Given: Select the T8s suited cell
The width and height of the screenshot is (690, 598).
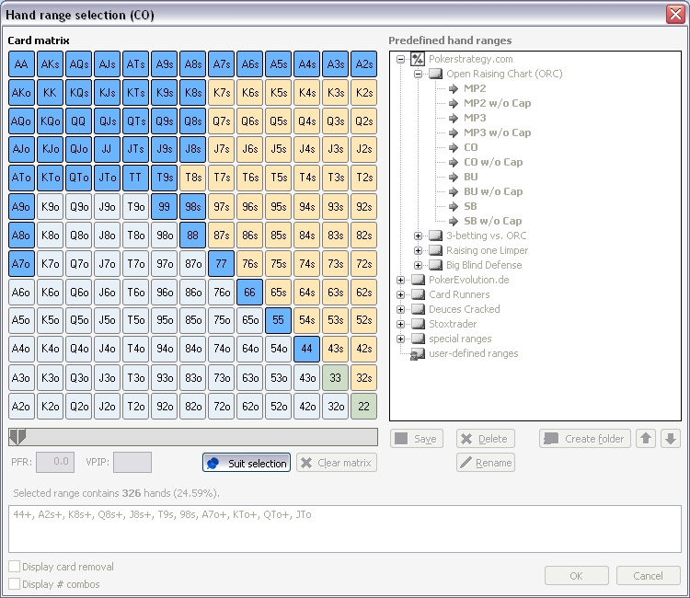Looking at the screenshot, I should coord(193,178).
